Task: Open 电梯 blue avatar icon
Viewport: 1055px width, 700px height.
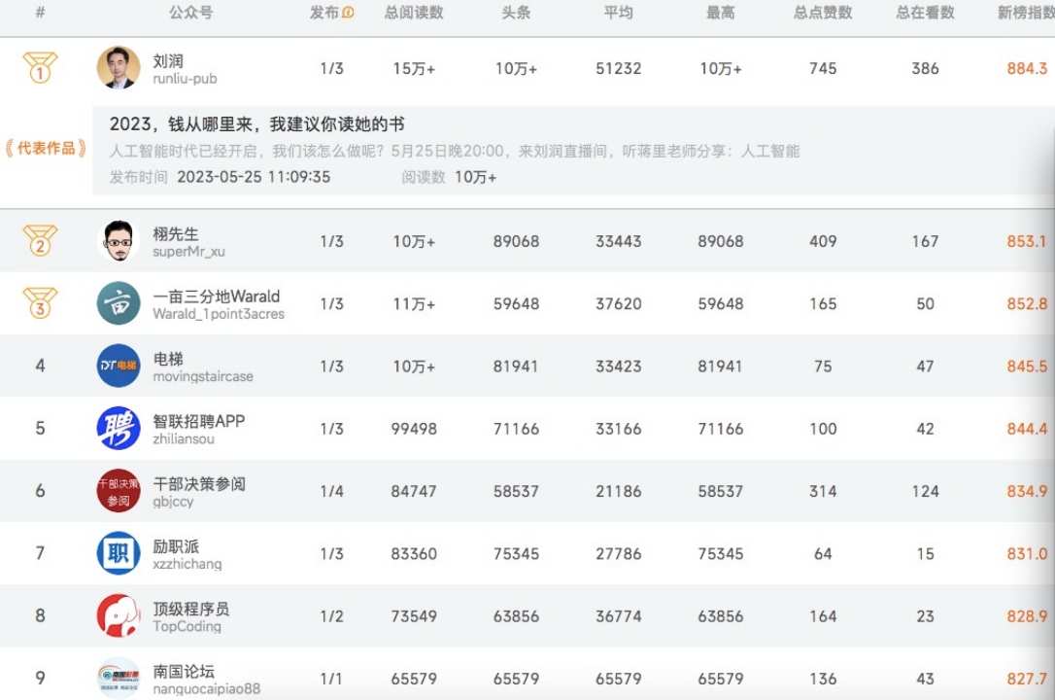Action: tap(119, 366)
